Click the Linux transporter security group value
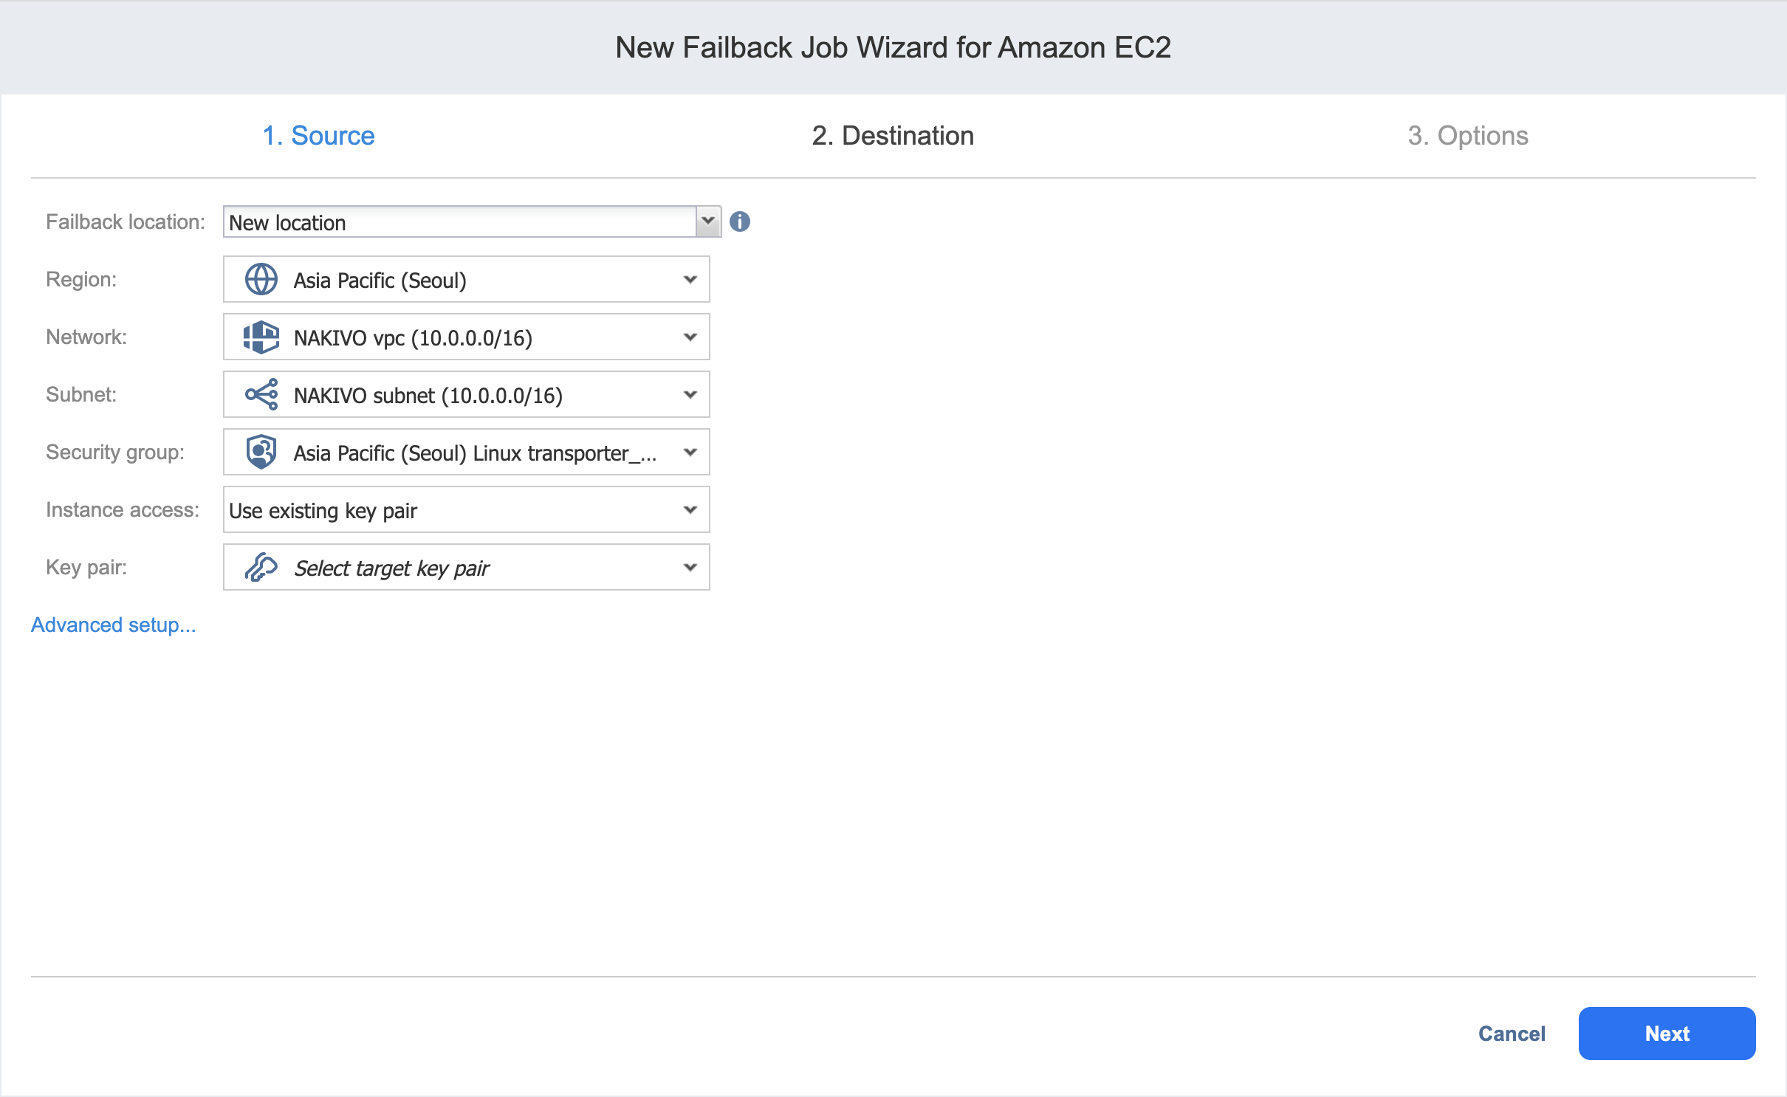The width and height of the screenshot is (1787, 1097). 475,453
